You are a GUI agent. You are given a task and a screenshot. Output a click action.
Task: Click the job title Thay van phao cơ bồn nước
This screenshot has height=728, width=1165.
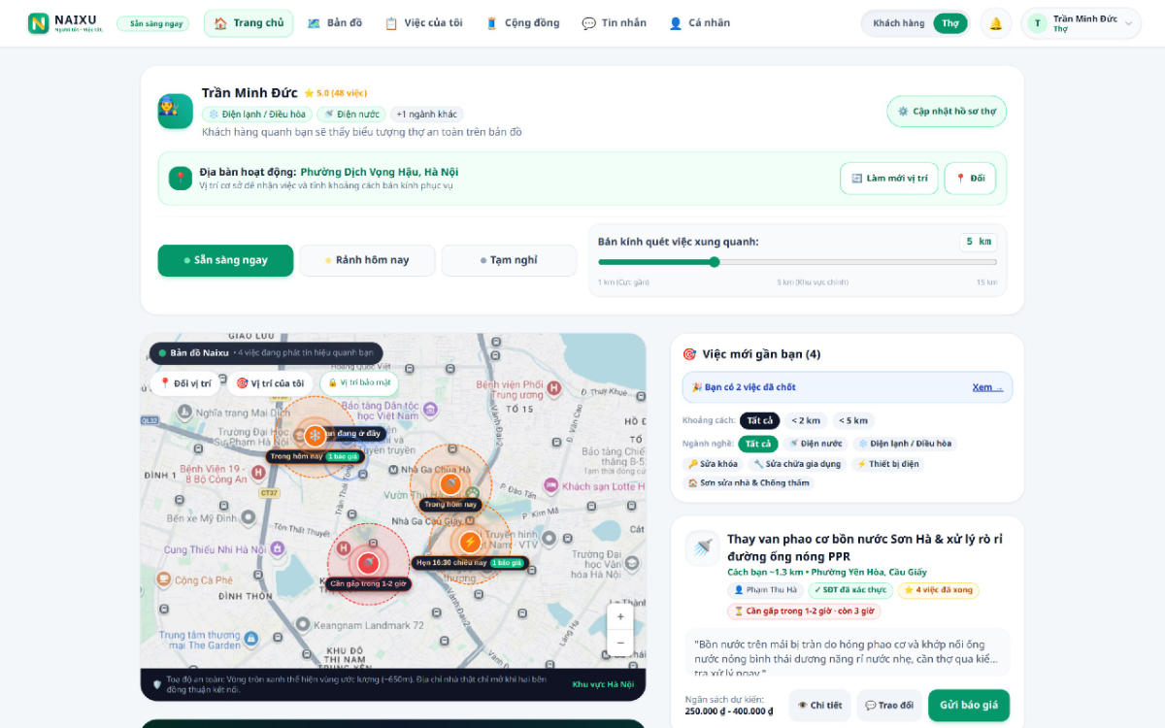pos(865,547)
